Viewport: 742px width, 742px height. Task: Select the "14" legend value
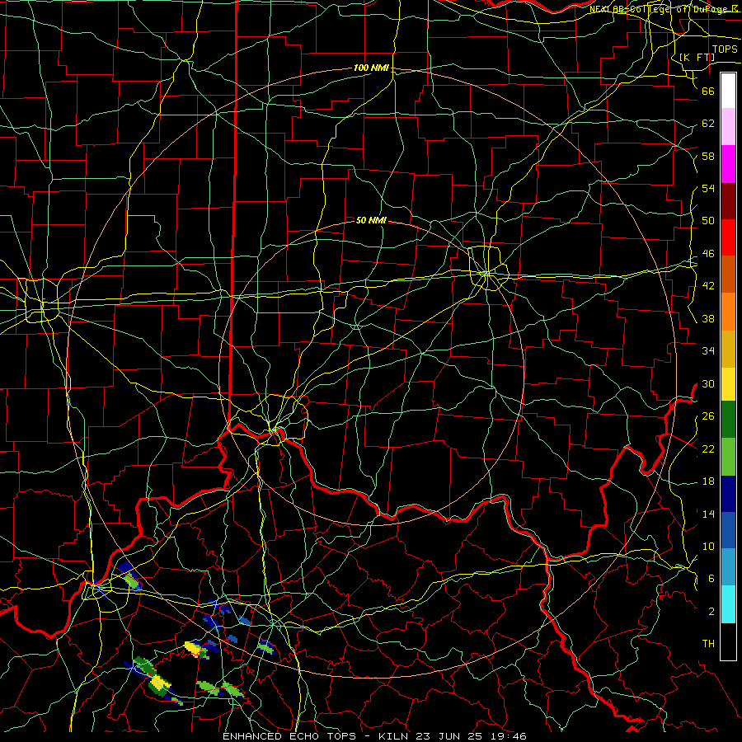[x=708, y=514]
